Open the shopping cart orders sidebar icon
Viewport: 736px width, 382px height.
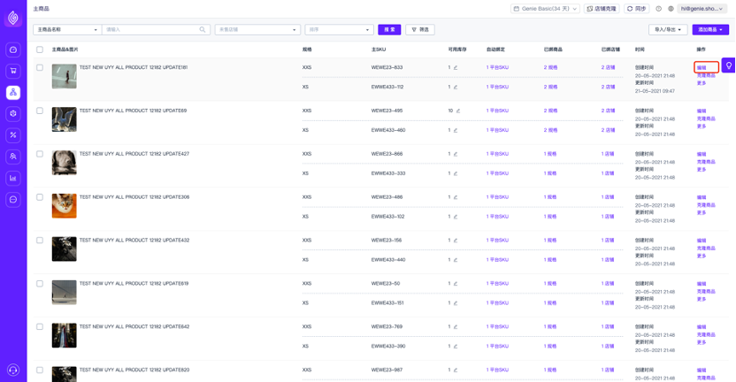(13, 71)
